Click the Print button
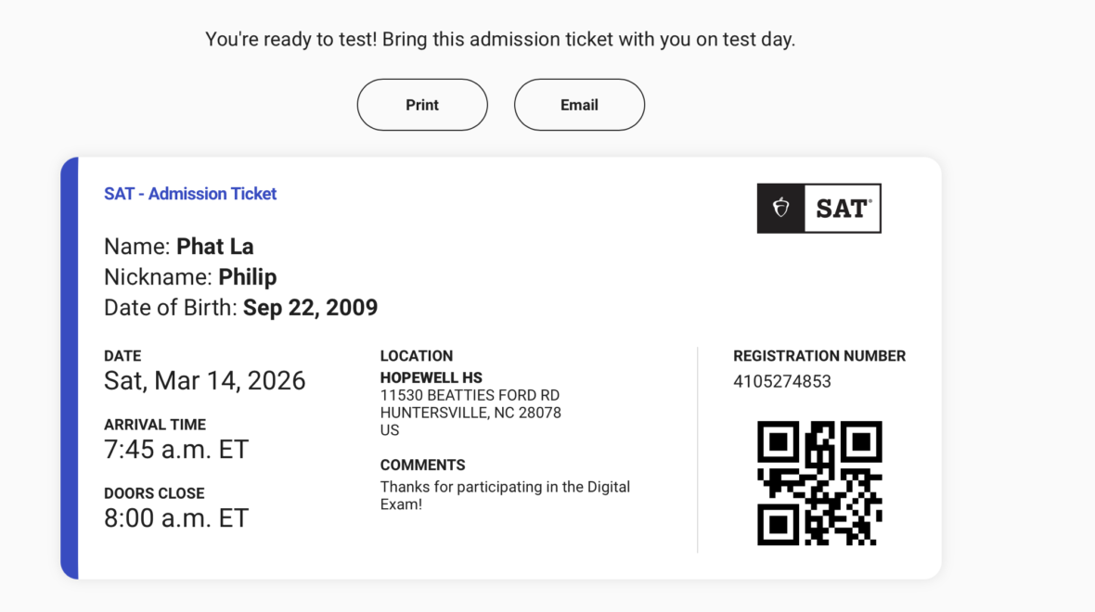 421,105
